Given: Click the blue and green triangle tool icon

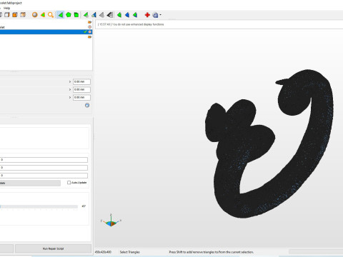Looking at the screenshot, I should click(94, 15).
